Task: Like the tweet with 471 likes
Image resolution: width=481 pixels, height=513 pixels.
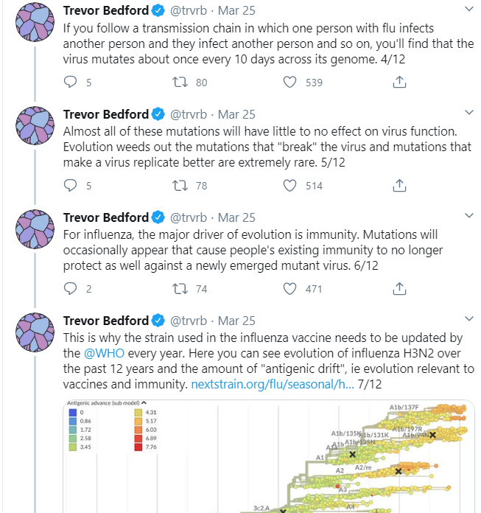Action: point(289,289)
